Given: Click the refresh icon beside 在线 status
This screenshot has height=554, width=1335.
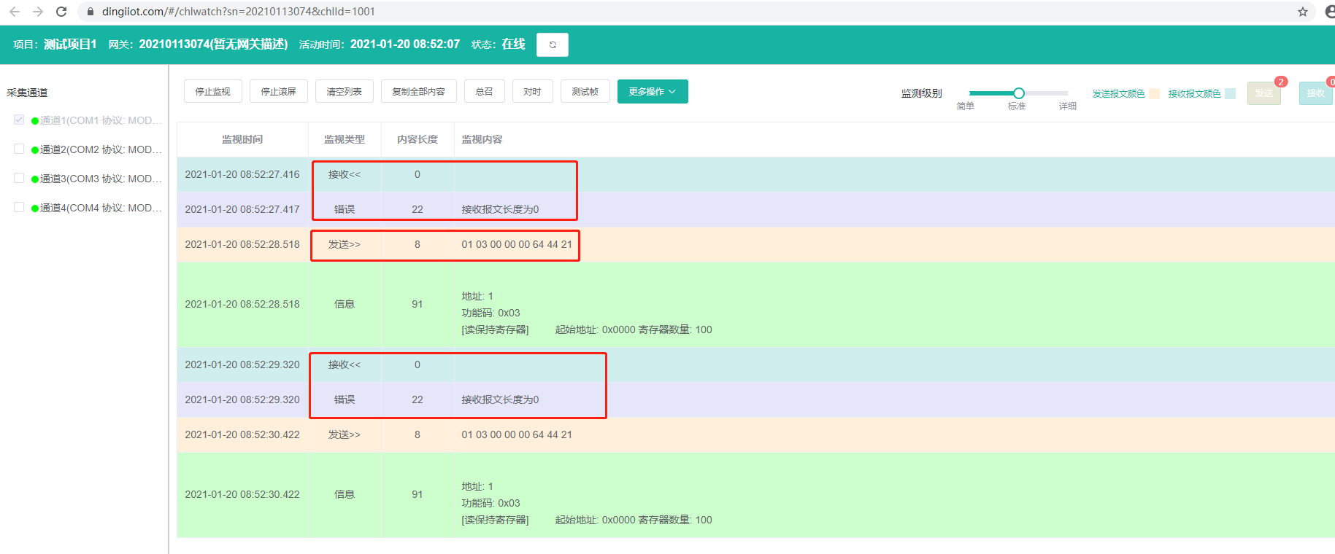Looking at the screenshot, I should [x=552, y=44].
